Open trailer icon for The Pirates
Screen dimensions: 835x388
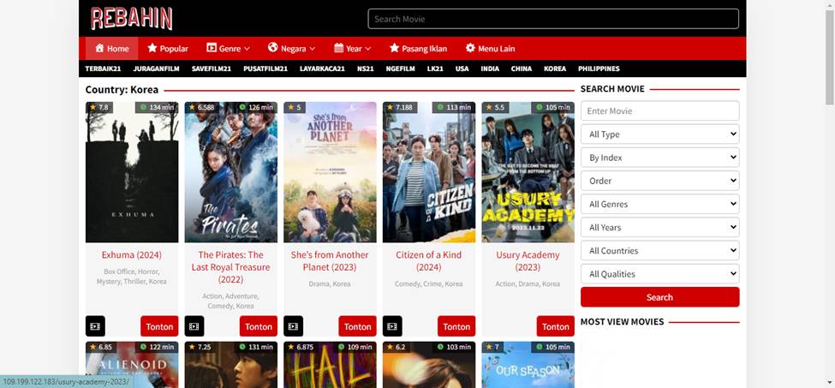click(x=194, y=326)
